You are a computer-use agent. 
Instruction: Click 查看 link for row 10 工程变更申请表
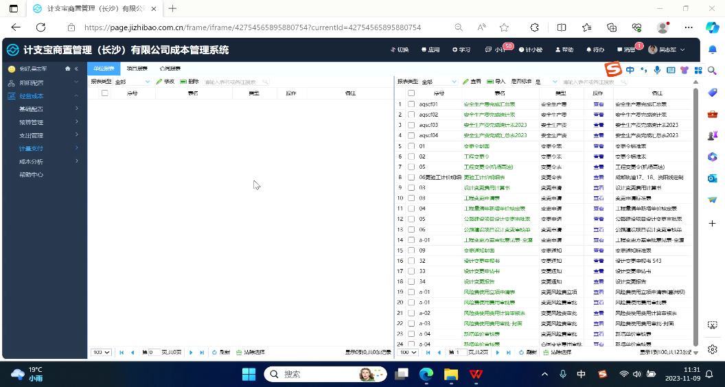click(x=598, y=198)
